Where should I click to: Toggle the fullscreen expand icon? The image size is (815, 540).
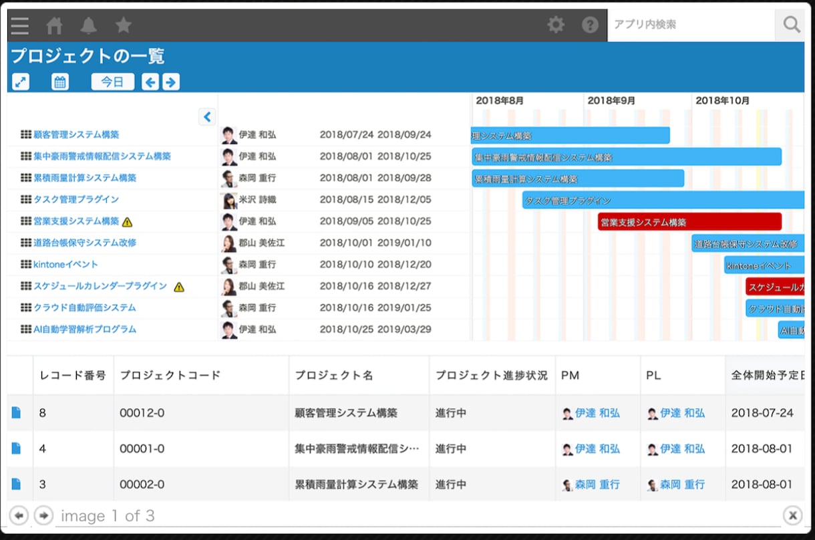[21, 82]
